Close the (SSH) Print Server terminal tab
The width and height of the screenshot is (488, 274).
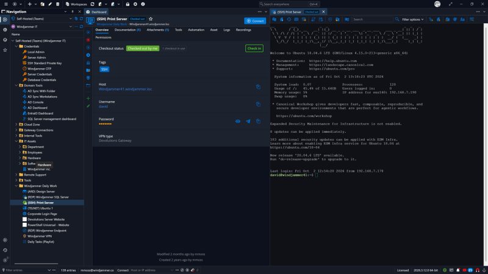click(x=323, y=12)
